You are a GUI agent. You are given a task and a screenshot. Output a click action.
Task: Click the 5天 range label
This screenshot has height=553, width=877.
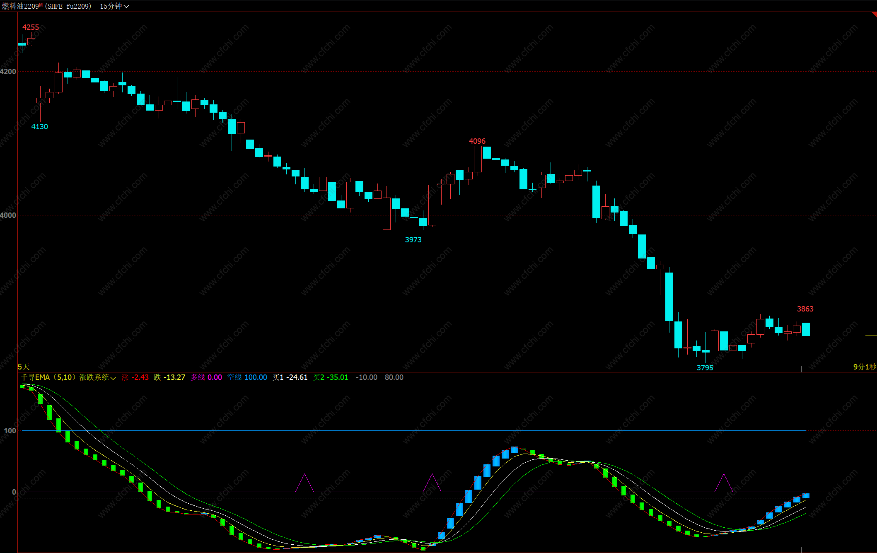(x=24, y=367)
